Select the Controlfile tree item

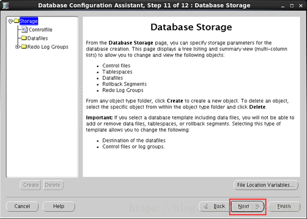(40, 30)
